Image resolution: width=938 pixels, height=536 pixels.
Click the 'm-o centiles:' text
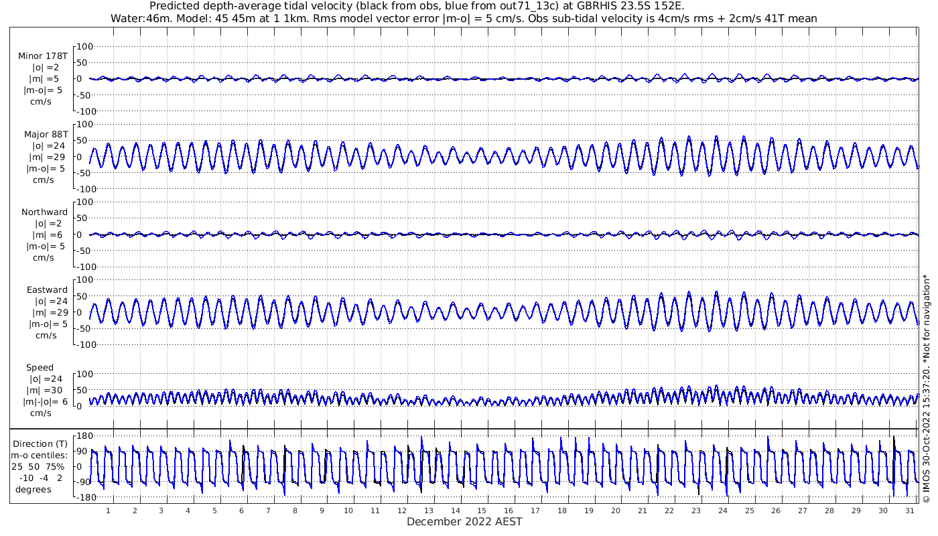pyautogui.click(x=40, y=456)
